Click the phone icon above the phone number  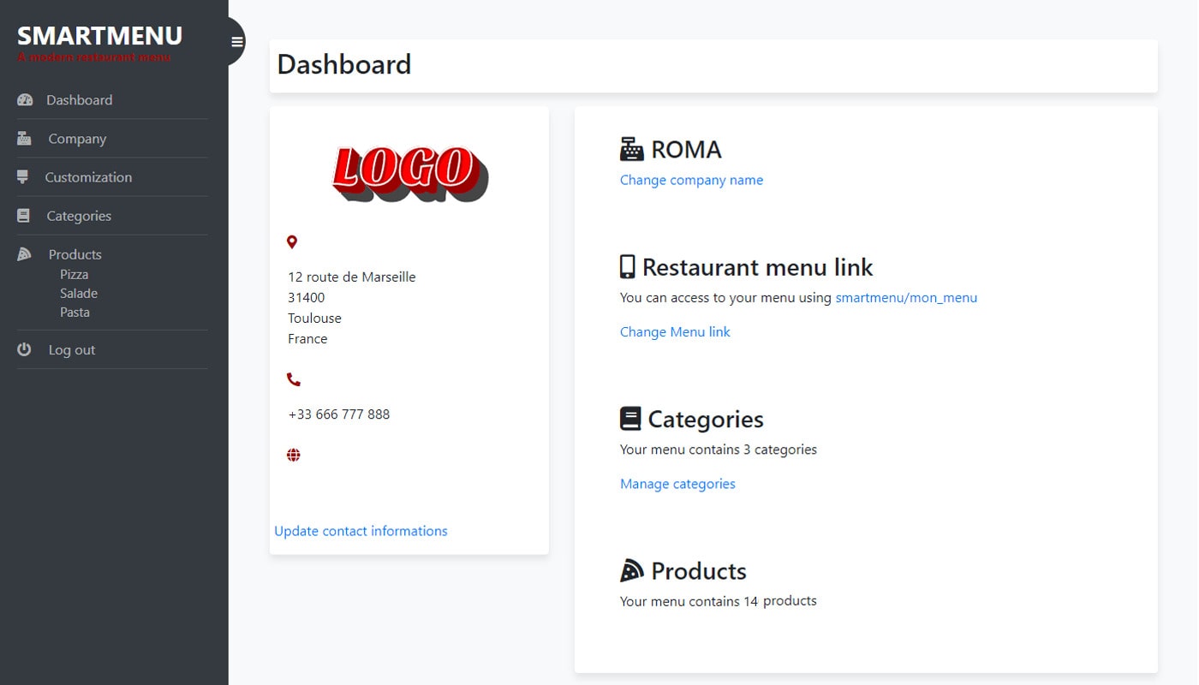[294, 378]
